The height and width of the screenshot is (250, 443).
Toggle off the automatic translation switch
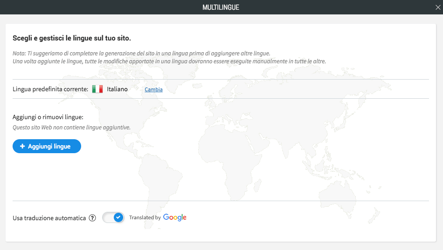pos(113,217)
